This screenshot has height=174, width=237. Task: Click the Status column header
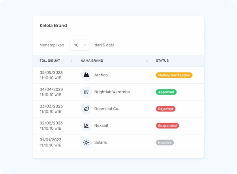(x=162, y=61)
